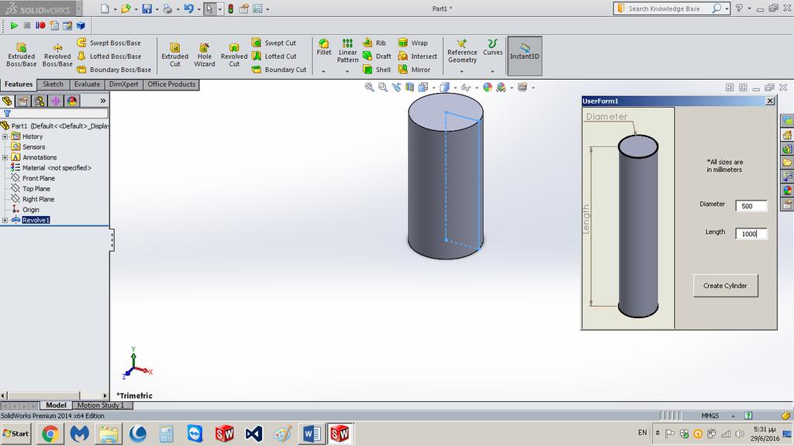Select the Revolved Cut tool
Screen dimensions: 794x446
234,55
